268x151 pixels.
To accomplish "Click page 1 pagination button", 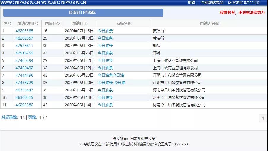I will tap(263, 118).
